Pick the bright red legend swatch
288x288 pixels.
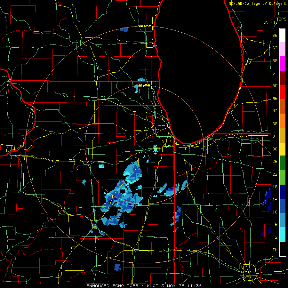[283, 92]
